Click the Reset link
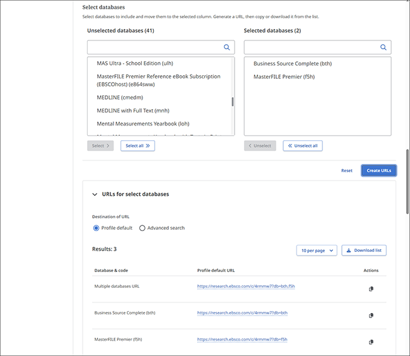This screenshot has height=356, width=410. [x=347, y=170]
